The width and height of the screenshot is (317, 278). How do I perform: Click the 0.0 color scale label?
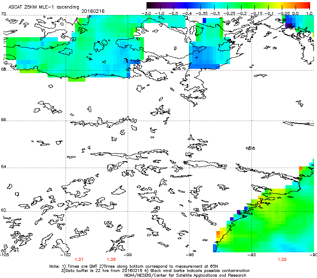tap(296, 14)
